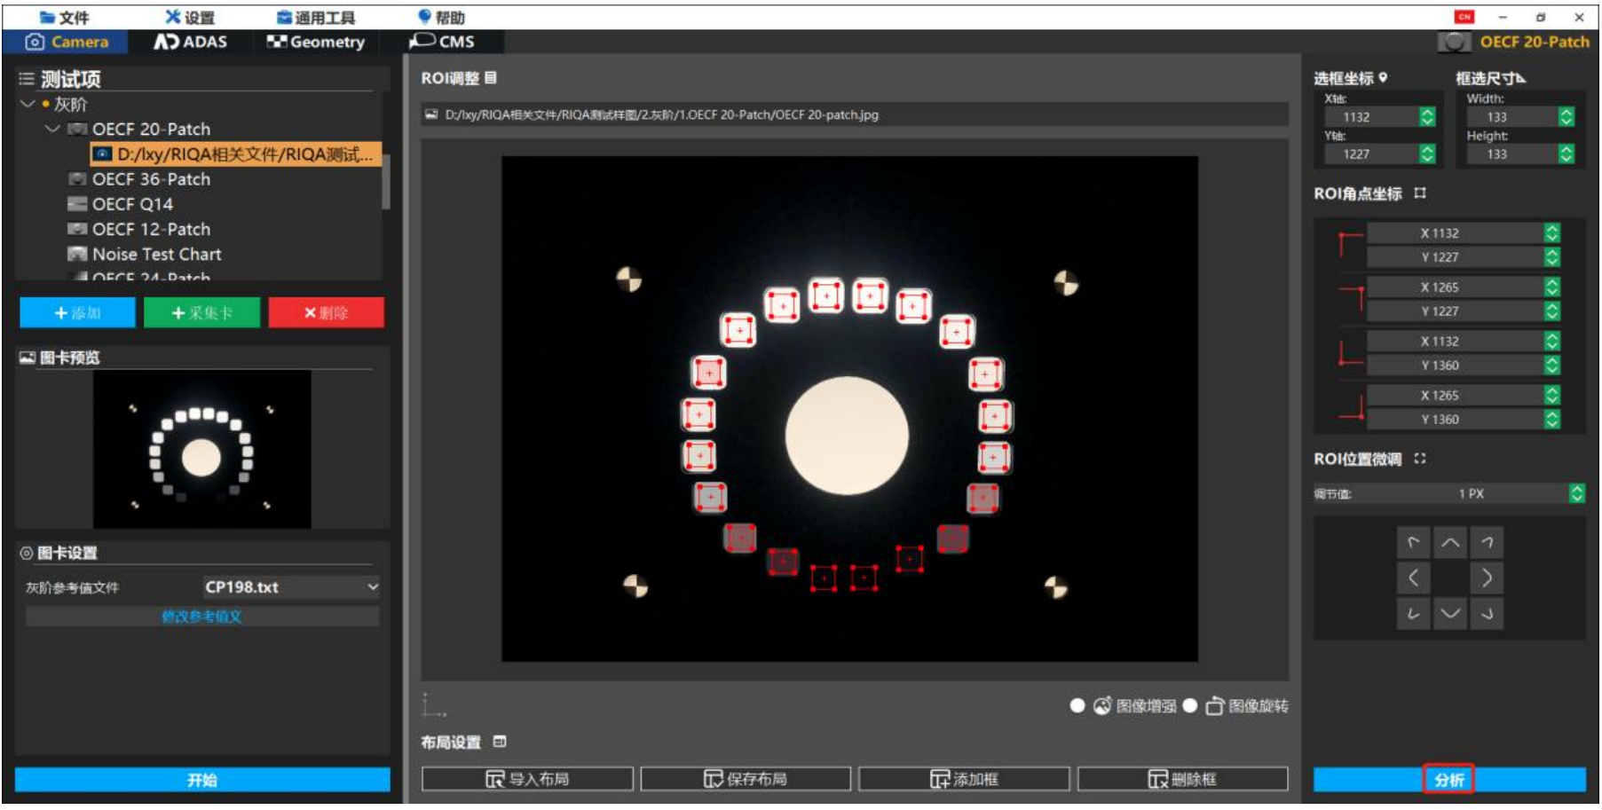1602x810 pixels.
Task: Click the Width value stepper arrows
Action: pyautogui.click(x=1566, y=117)
